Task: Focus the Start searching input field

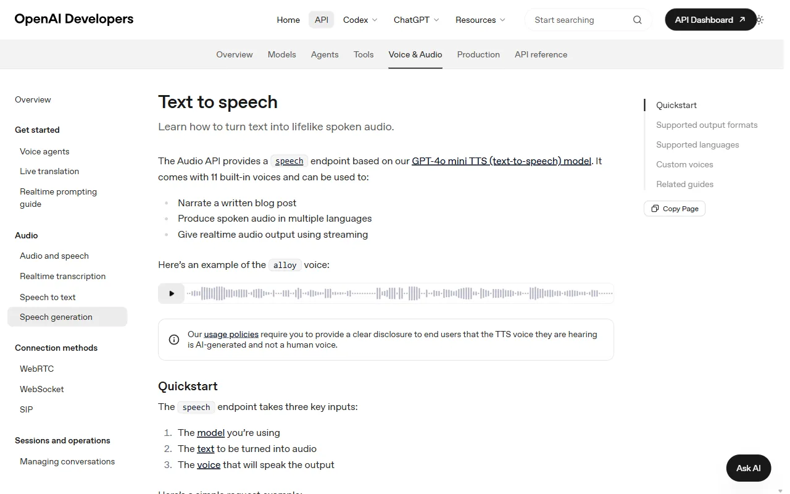Action: tap(580, 20)
